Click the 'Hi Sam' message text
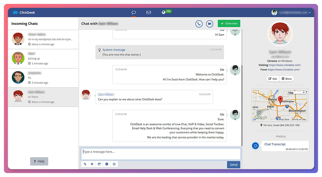Screen dimensions: 322x177 220,35
